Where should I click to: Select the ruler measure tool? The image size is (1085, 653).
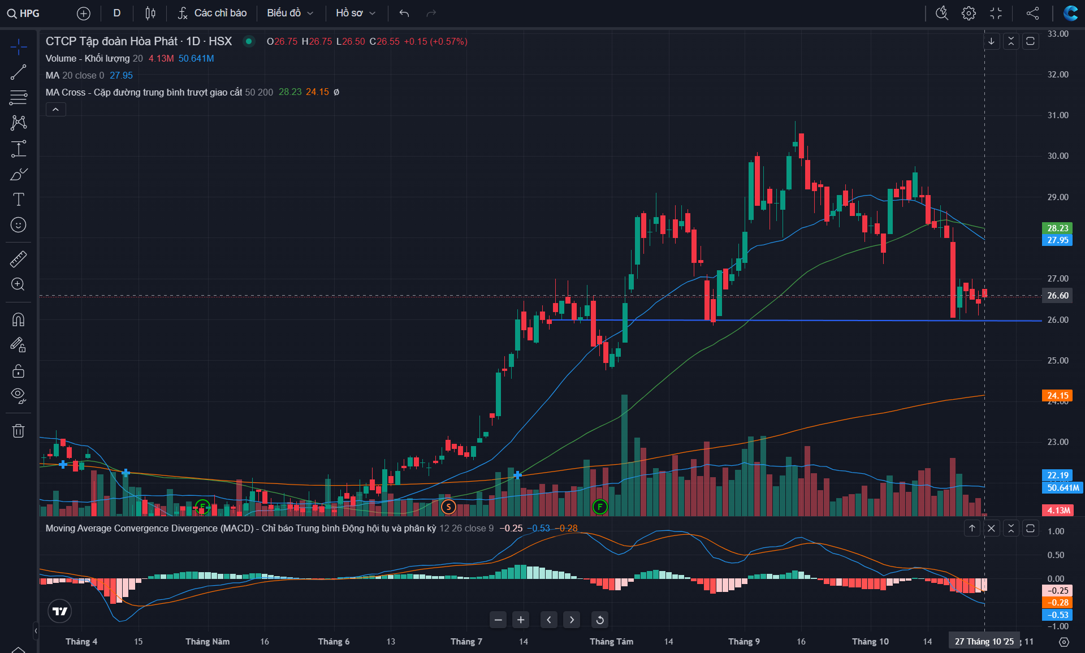[x=19, y=259]
